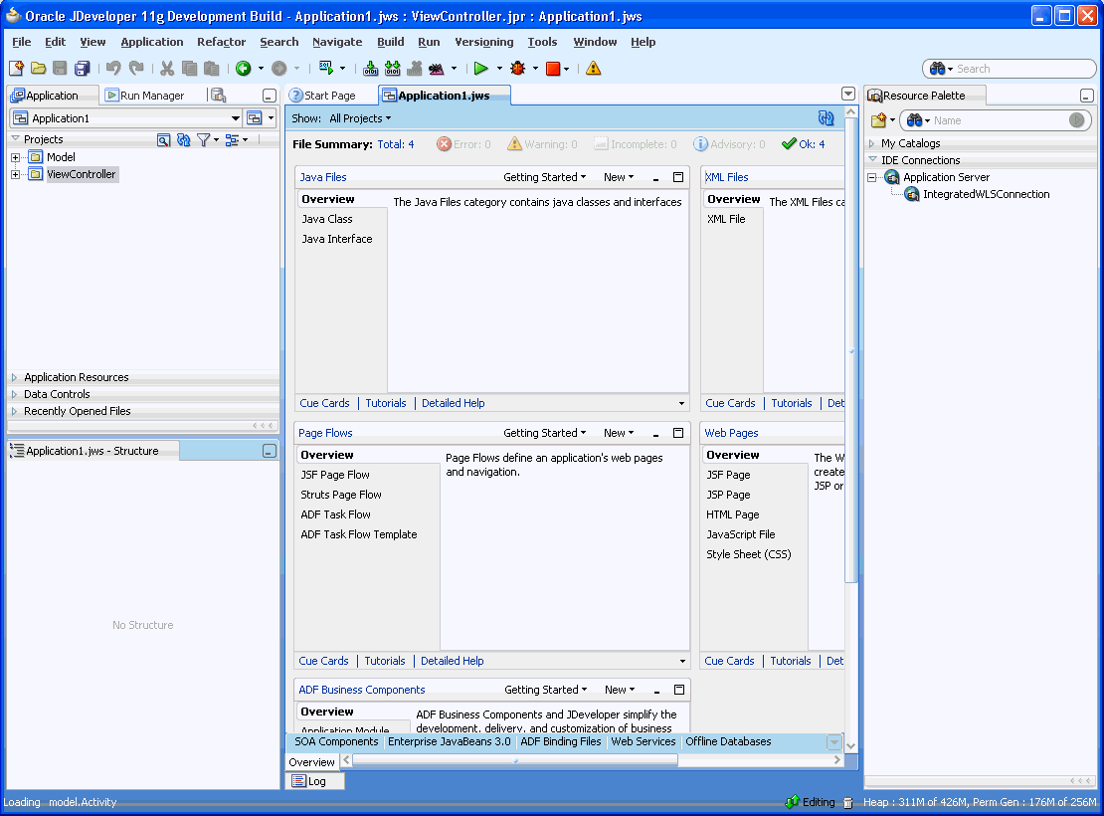
Task: Open the SQL Worksheet toolbar icon
Action: point(326,69)
